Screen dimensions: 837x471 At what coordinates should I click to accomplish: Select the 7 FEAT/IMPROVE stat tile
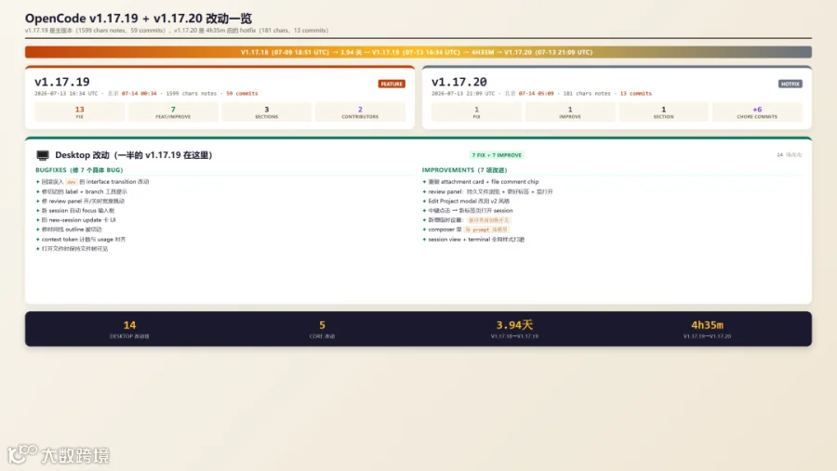tap(173, 112)
